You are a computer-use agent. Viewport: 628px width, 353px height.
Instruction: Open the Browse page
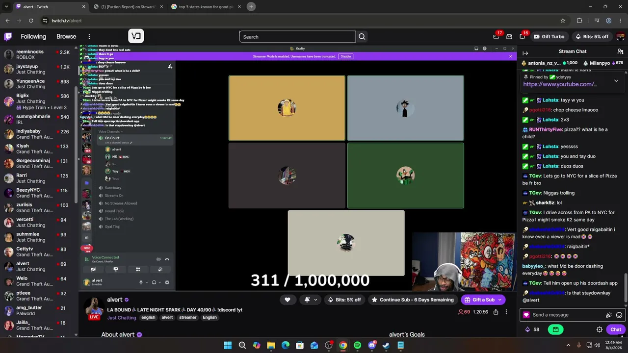point(66,37)
